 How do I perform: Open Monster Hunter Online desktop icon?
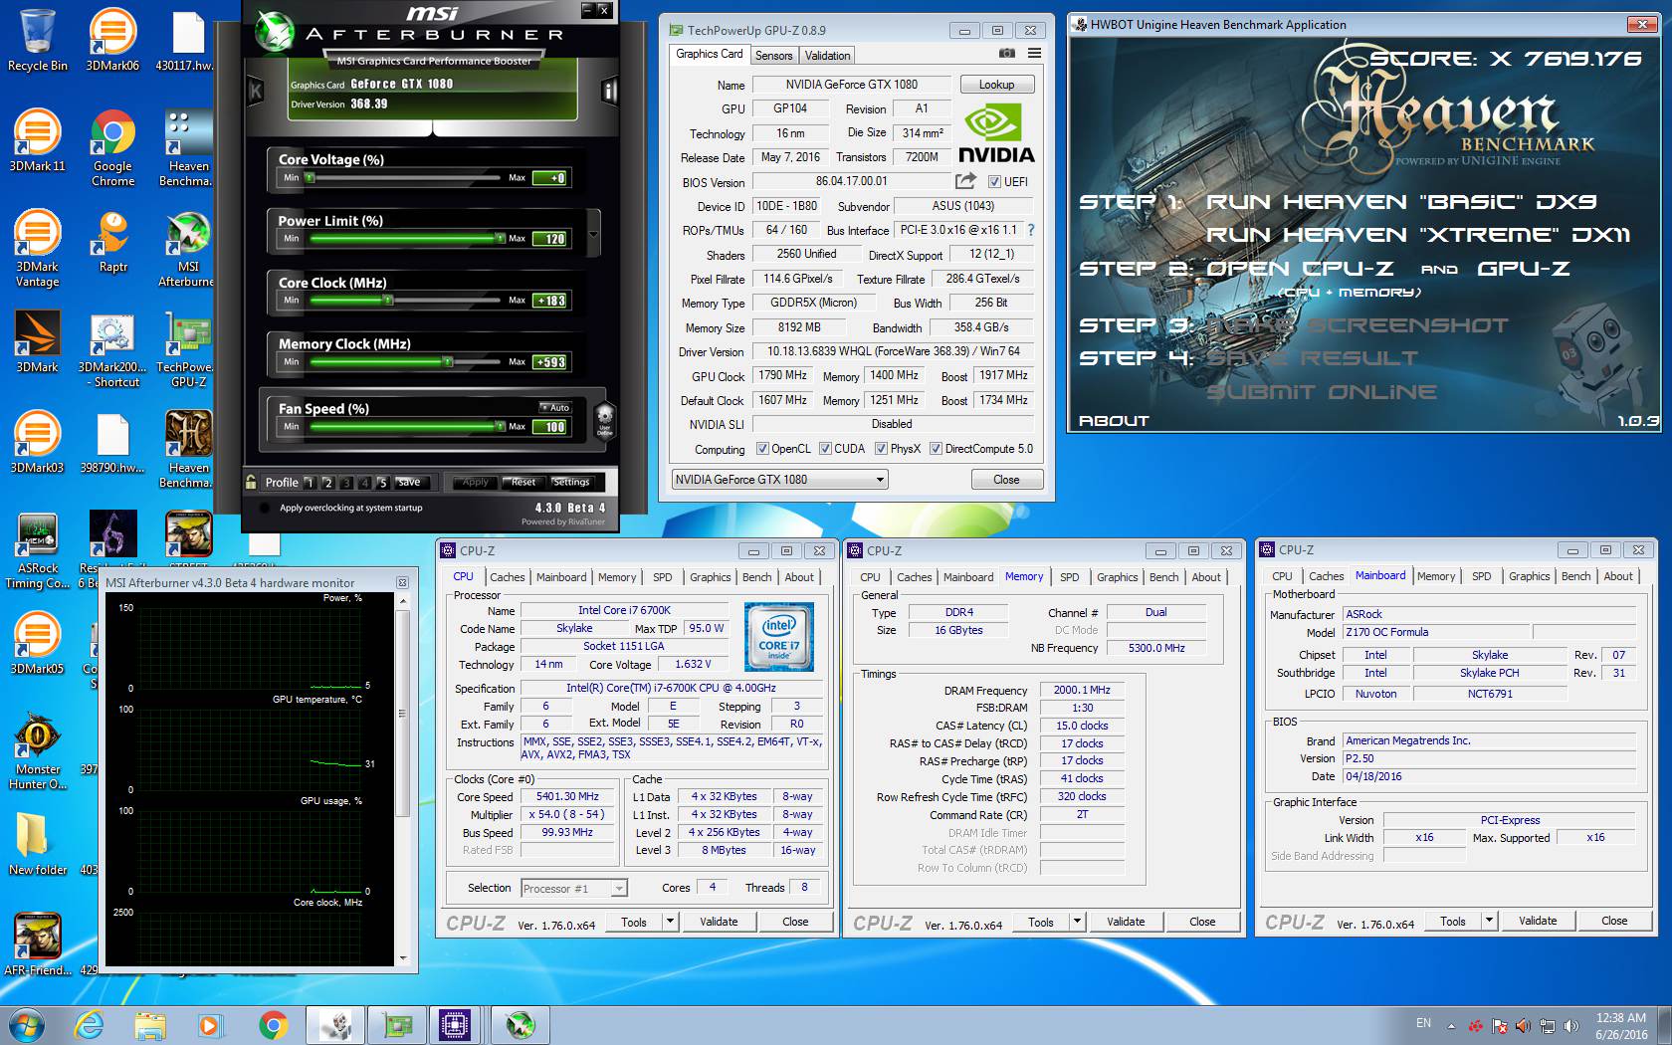(38, 750)
